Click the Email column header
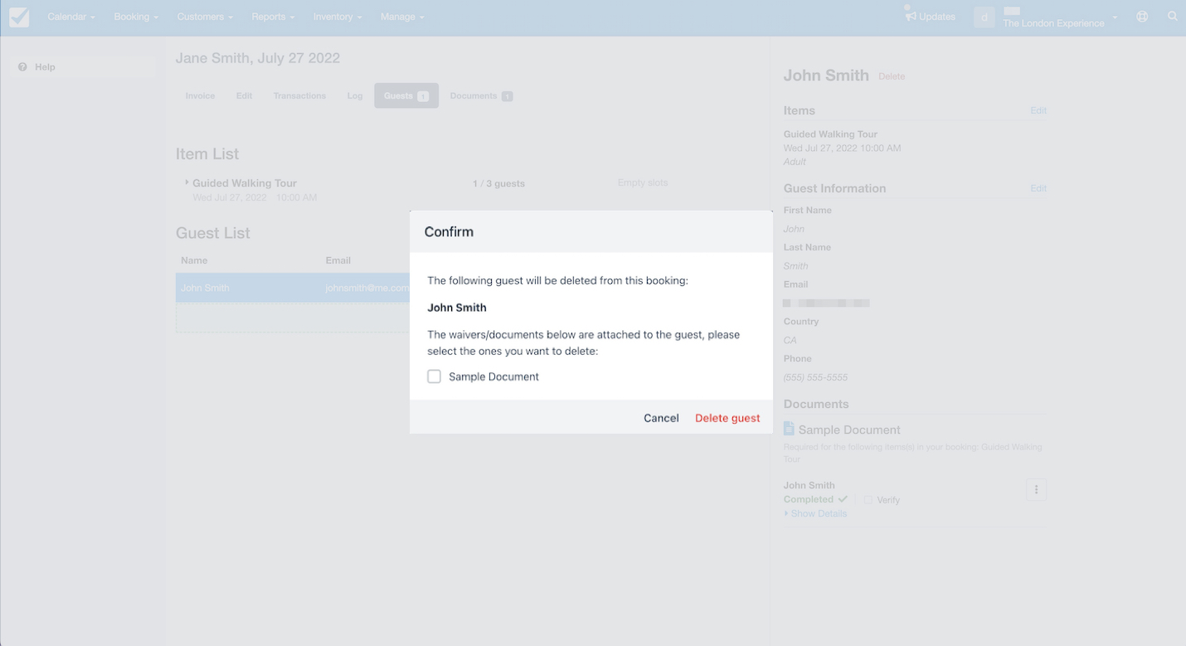 pyautogui.click(x=338, y=260)
